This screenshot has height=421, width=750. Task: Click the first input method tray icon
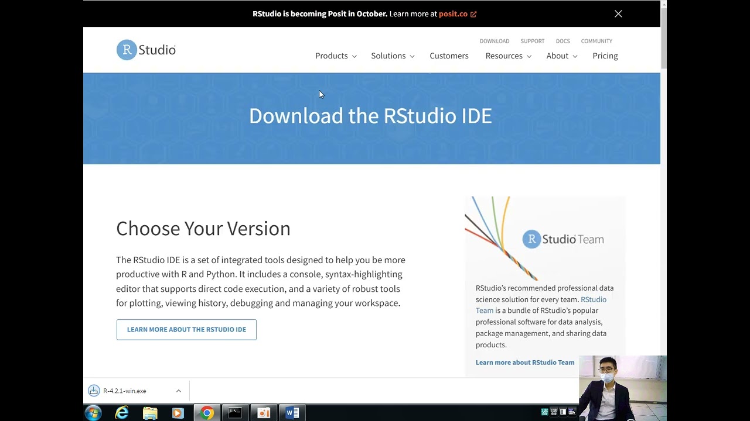click(544, 412)
